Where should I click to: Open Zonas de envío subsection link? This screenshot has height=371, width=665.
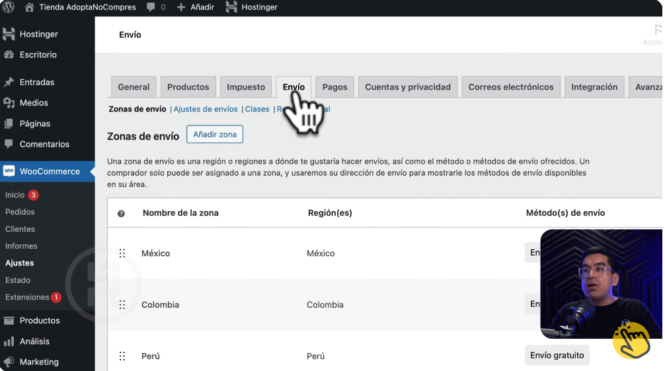pos(137,110)
